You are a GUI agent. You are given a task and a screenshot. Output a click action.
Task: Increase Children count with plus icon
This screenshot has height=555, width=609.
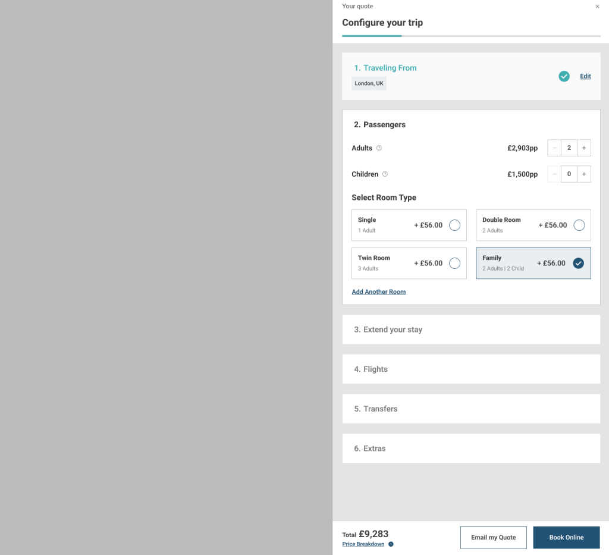click(x=584, y=174)
